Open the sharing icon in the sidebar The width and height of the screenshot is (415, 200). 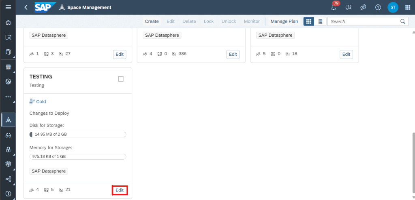tap(8, 179)
